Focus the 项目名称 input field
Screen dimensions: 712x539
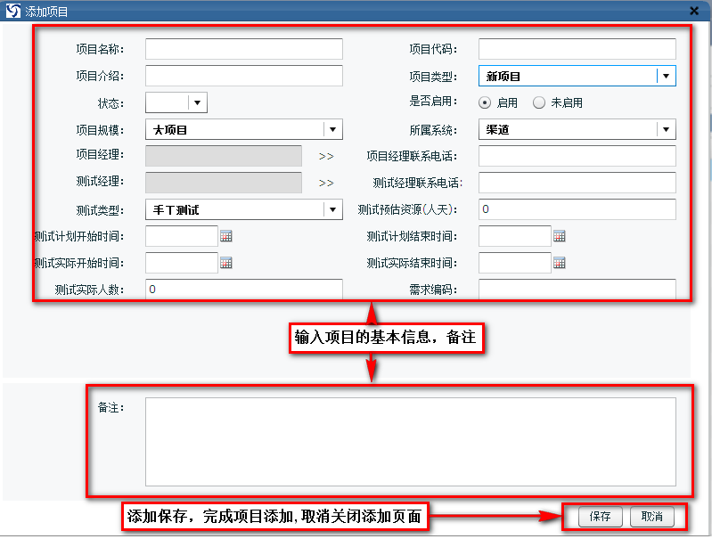244,49
